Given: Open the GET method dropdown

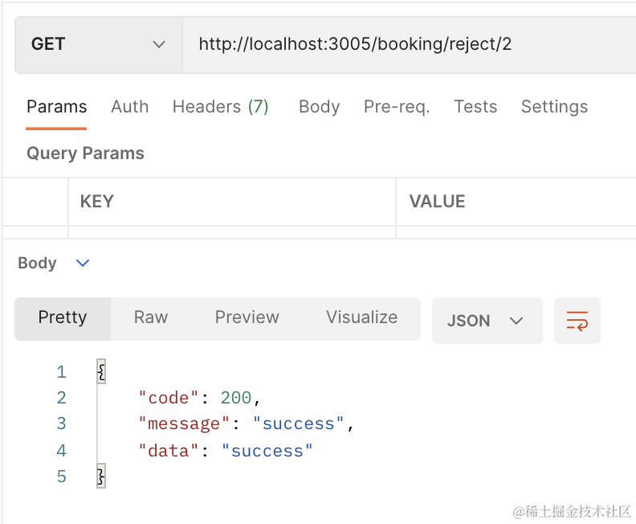Looking at the screenshot, I should click(98, 44).
